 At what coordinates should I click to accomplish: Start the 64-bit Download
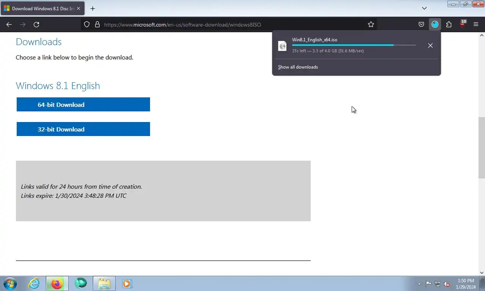coord(83,105)
